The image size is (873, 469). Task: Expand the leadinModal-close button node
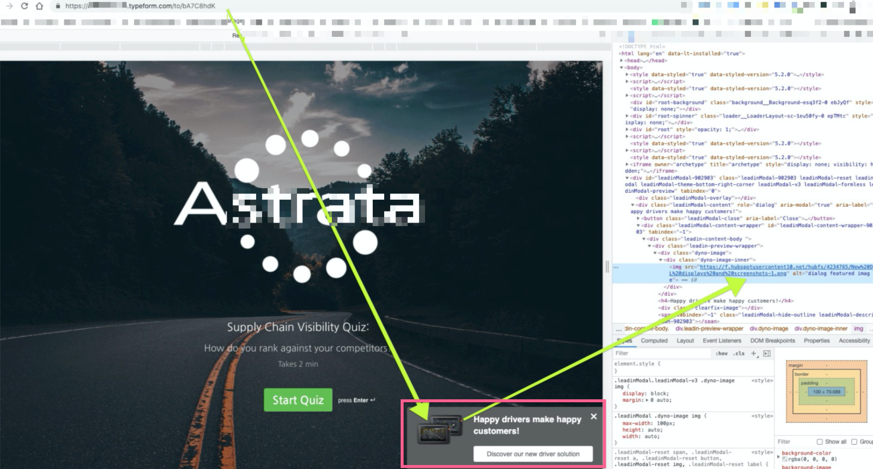click(638, 219)
